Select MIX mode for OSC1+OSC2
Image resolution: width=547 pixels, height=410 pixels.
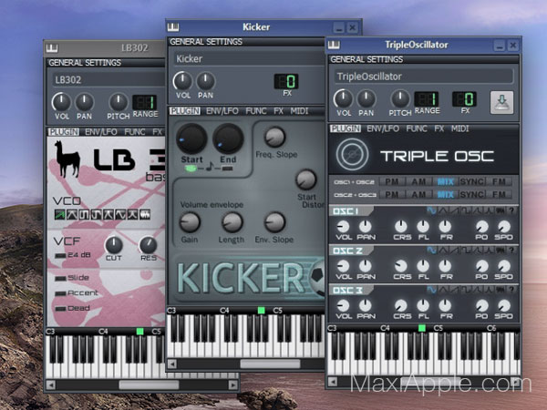tap(446, 181)
